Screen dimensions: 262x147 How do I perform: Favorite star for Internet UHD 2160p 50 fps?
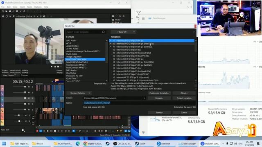(x=114, y=50)
